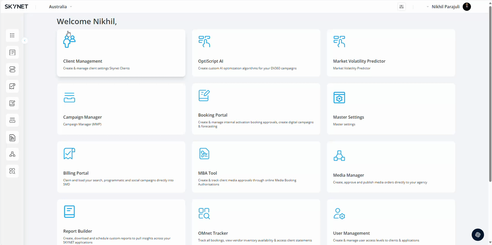Open the apps grid icon in sidebar
This screenshot has height=245, width=492.
(x=12, y=35)
